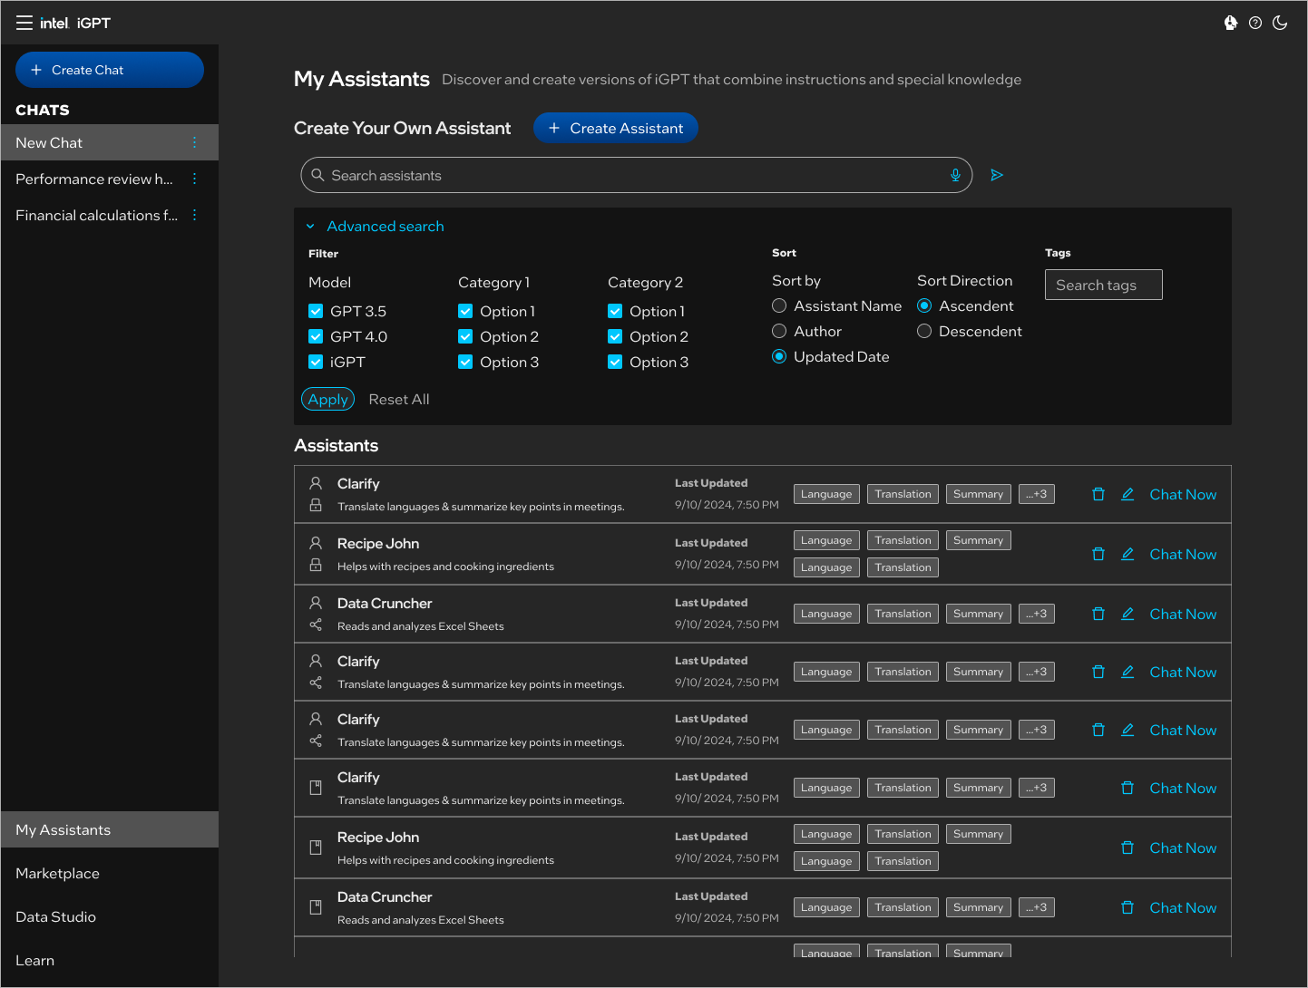This screenshot has width=1308, height=988.
Task: Uncheck Option 2 under Category 1
Action: point(465,336)
